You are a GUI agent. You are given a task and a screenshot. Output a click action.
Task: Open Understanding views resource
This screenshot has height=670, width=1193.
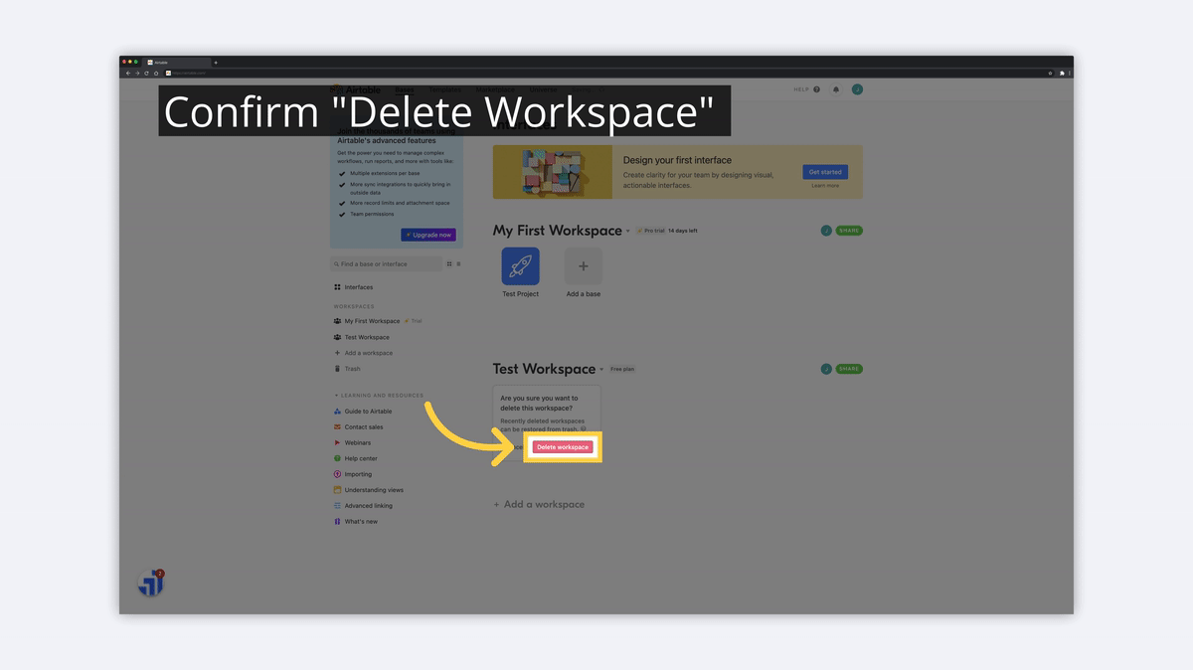click(369, 490)
